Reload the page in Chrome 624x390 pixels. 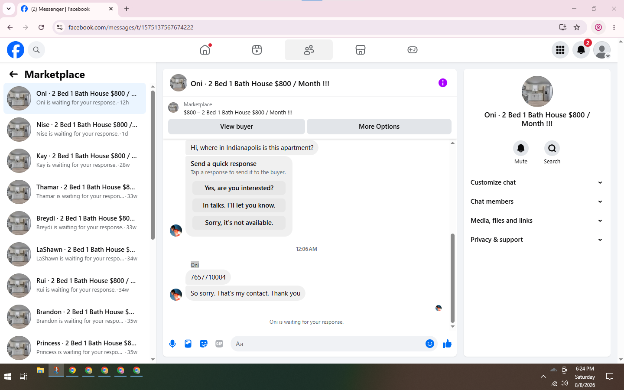tap(41, 27)
